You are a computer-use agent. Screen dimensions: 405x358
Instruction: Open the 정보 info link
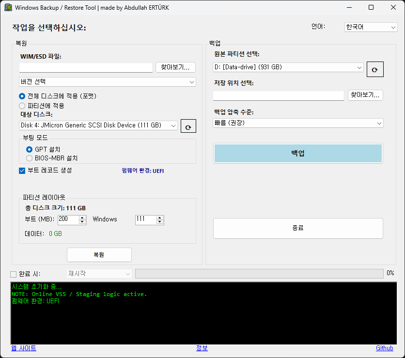(x=202, y=348)
